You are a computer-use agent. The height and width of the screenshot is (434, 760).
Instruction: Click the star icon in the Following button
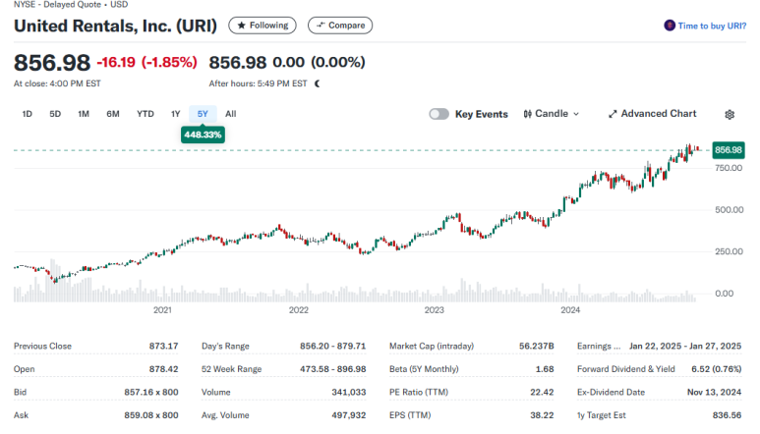click(242, 26)
